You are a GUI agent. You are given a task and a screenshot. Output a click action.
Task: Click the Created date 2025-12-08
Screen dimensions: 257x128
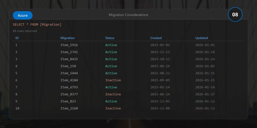[x=160, y=108]
